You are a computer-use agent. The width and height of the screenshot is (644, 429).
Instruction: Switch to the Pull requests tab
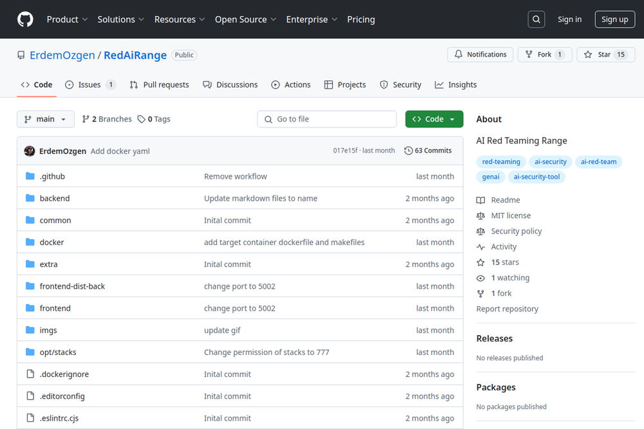point(159,84)
